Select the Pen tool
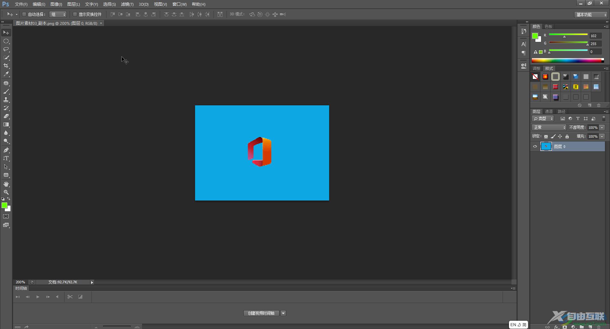This screenshot has width=610, height=329. [6, 150]
